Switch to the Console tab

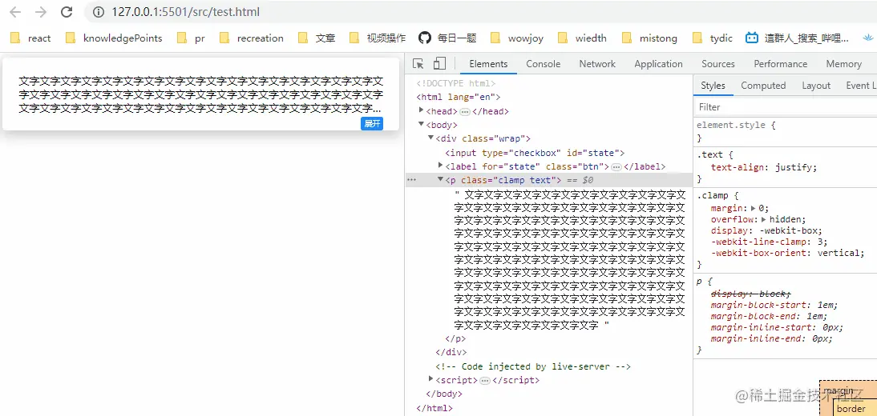tap(543, 64)
